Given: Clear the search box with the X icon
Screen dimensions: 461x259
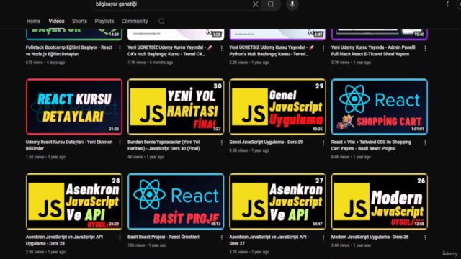Looking at the screenshot, I should 255,4.
